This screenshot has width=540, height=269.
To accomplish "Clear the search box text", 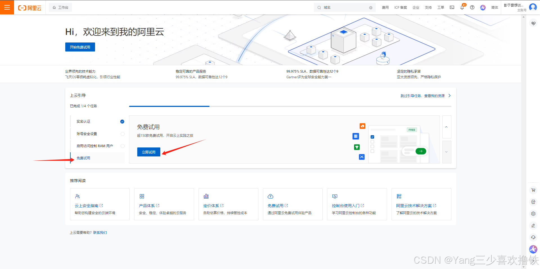I will (x=371, y=8).
